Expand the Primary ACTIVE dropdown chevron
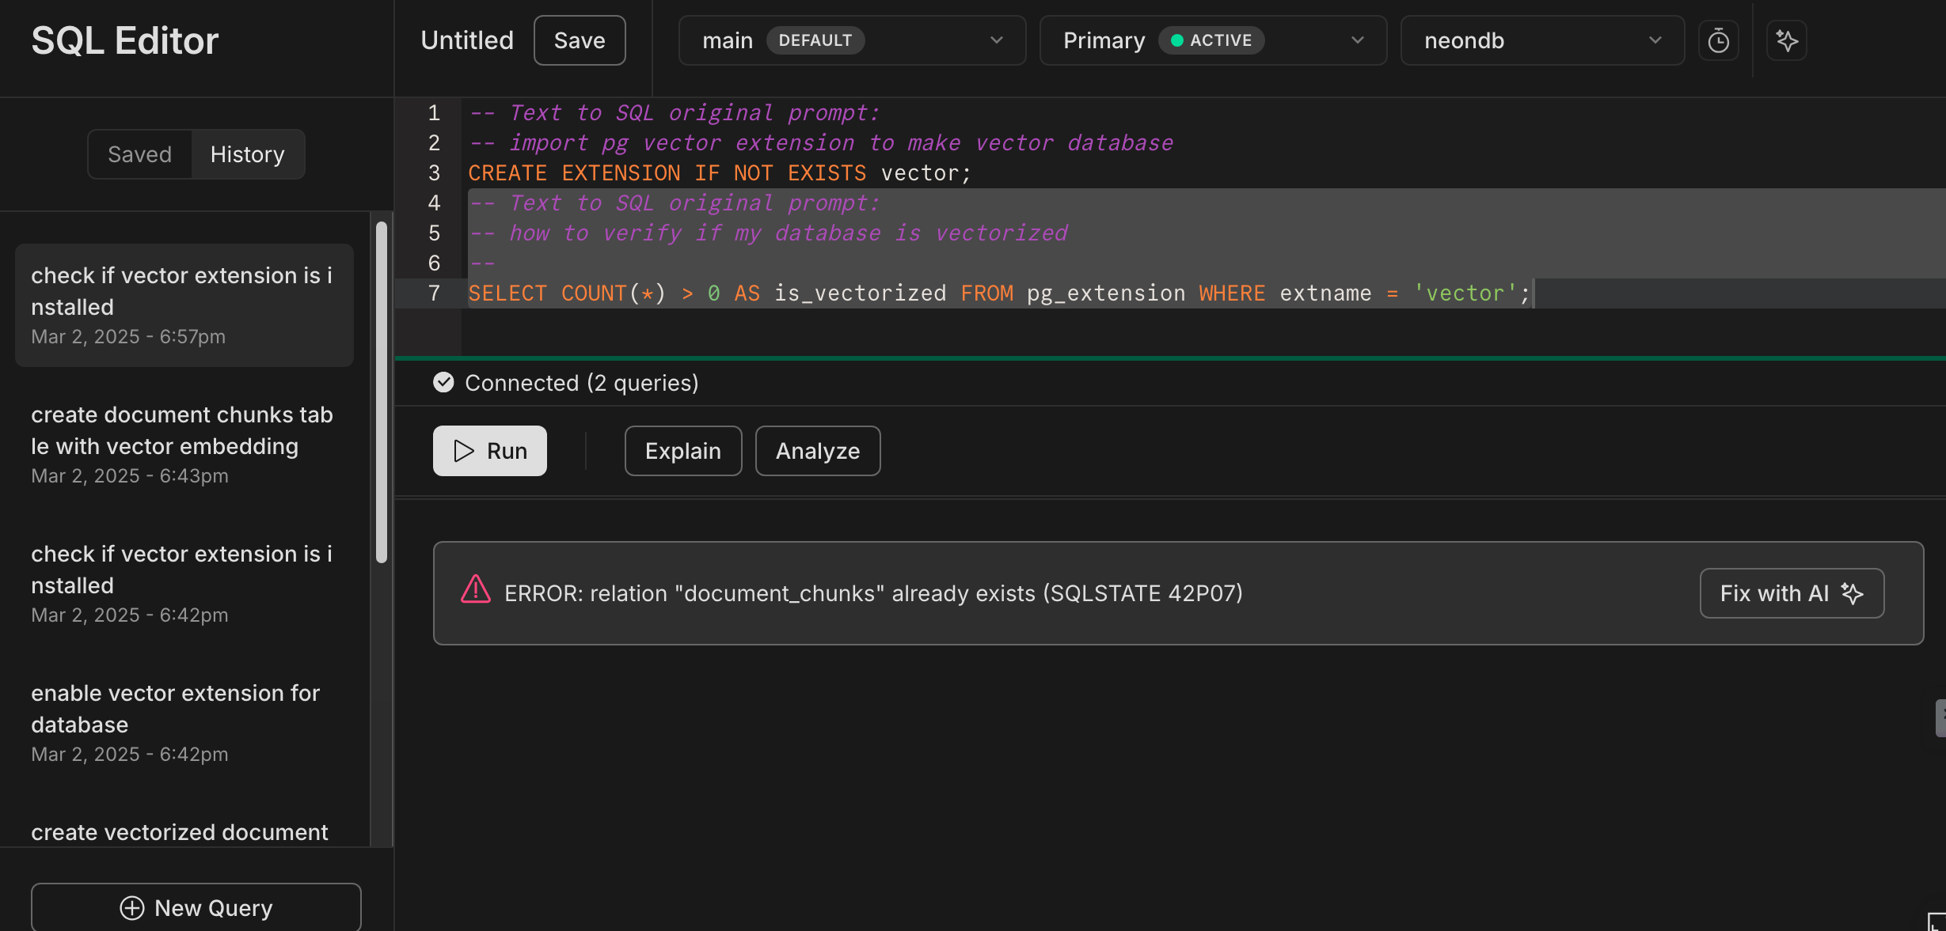 click(1358, 40)
